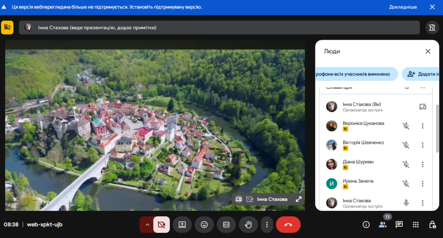Open the emoji reactions picker
443x238 pixels.
pos(204,225)
